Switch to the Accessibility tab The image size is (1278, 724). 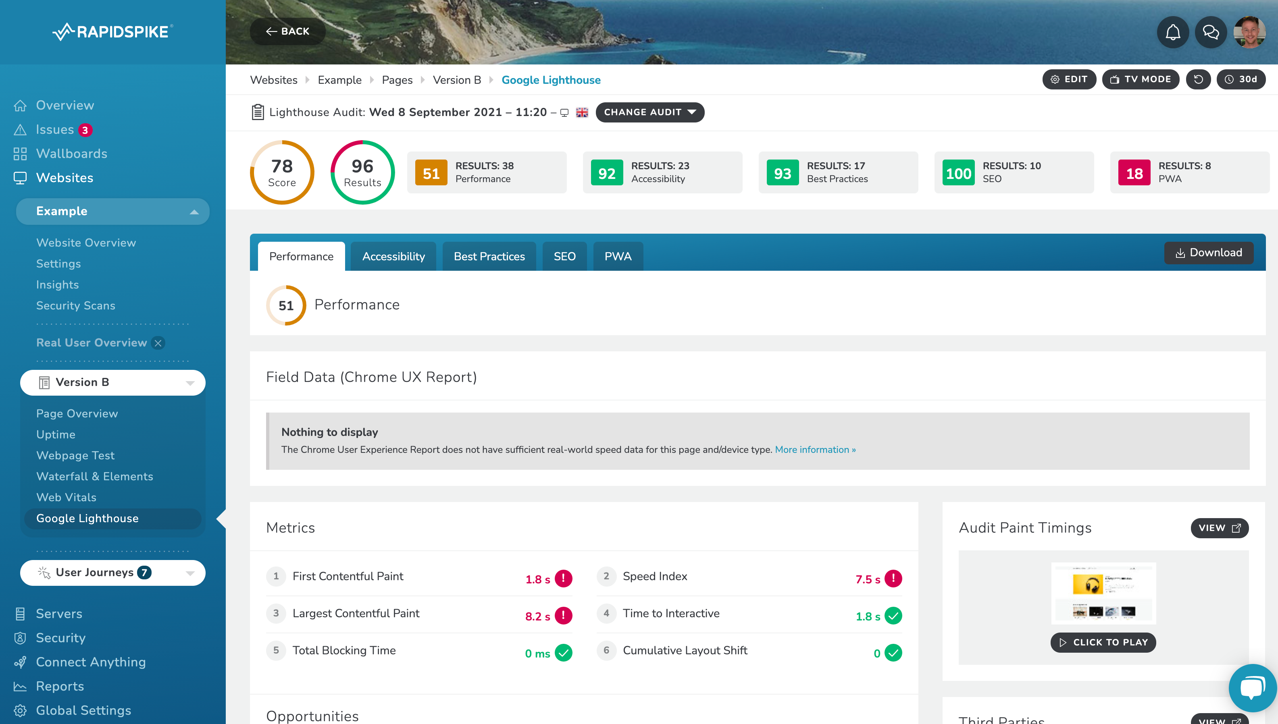(393, 257)
